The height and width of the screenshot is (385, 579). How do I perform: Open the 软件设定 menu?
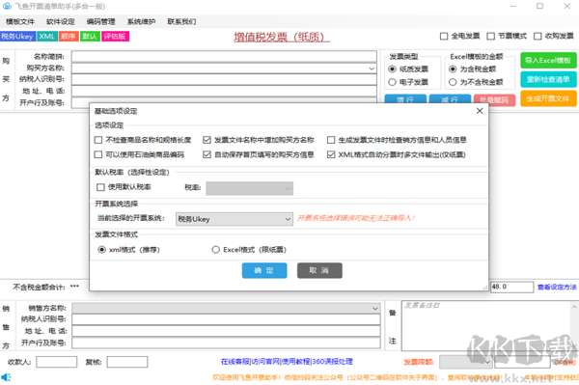[61, 22]
